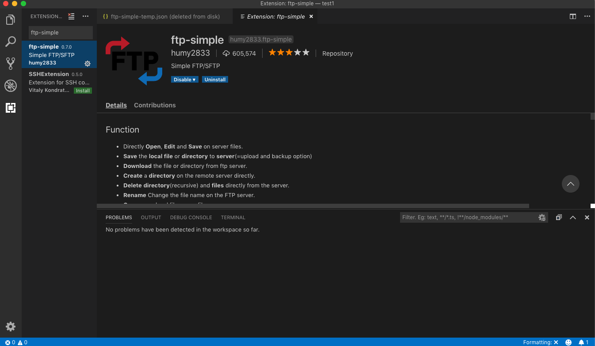Open the DEBUG CONSOLE panel tab
This screenshot has width=595, height=346.
pos(191,217)
